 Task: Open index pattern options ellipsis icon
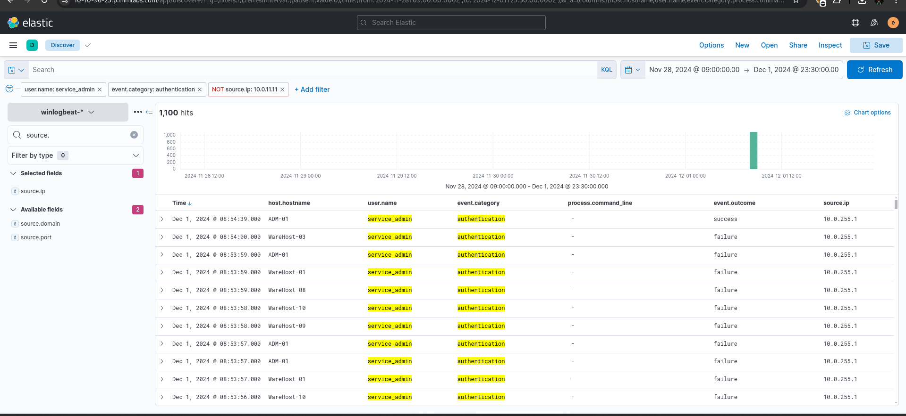coord(138,112)
